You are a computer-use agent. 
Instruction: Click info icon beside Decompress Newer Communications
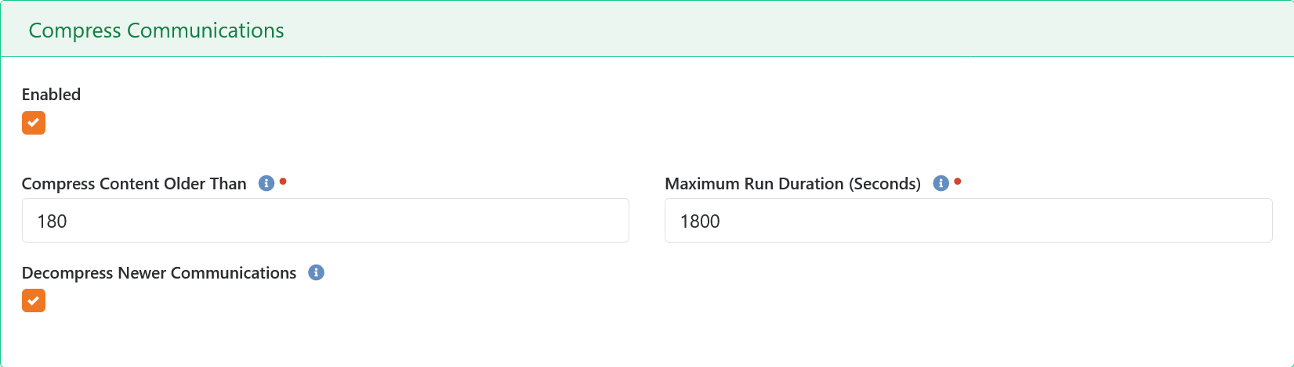[316, 272]
